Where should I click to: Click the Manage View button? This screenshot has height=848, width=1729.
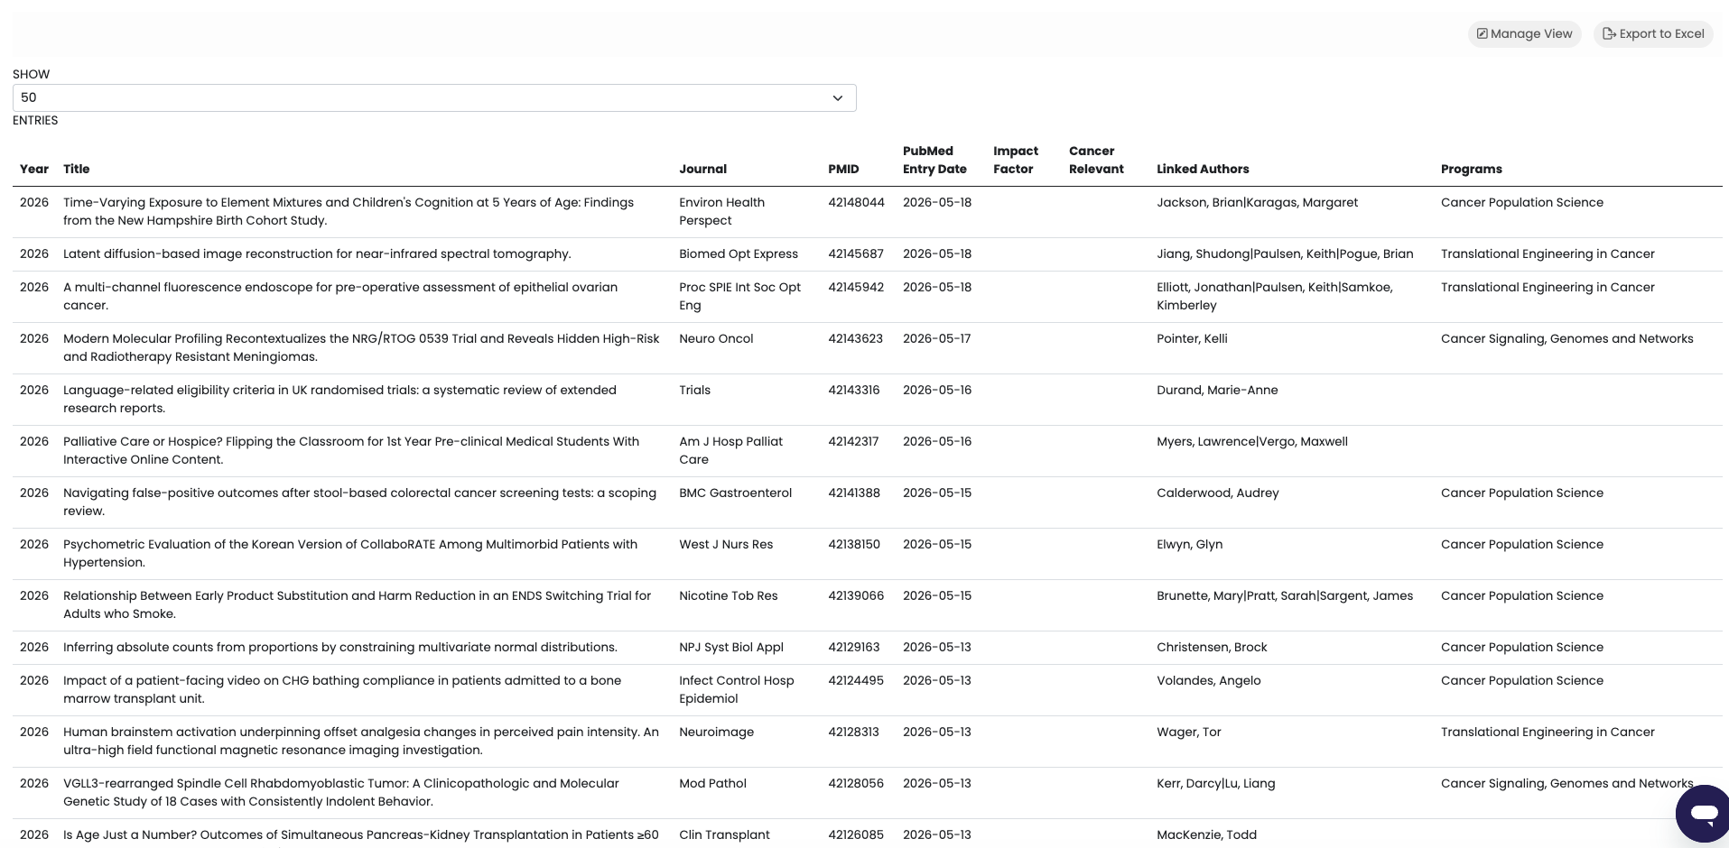pos(1524,33)
